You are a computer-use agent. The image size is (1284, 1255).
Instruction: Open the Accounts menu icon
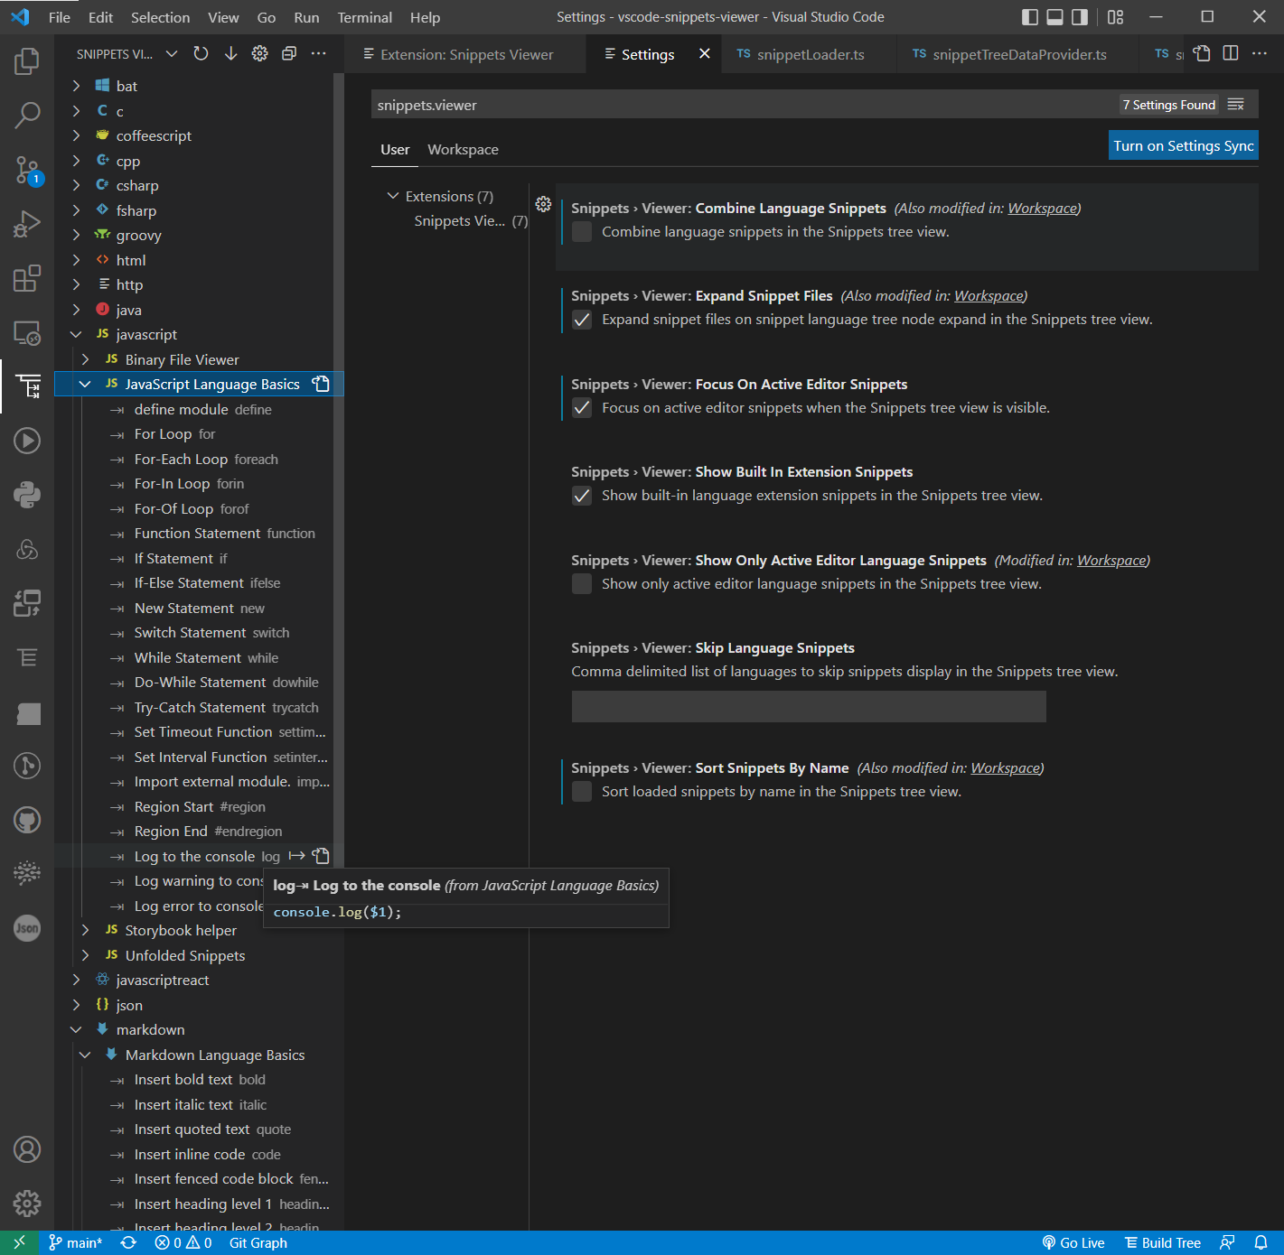pos(27,1149)
